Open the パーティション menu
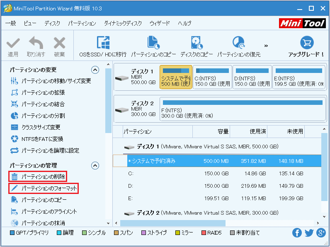The width and height of the screenshot is (330, 247). (82, 23)
